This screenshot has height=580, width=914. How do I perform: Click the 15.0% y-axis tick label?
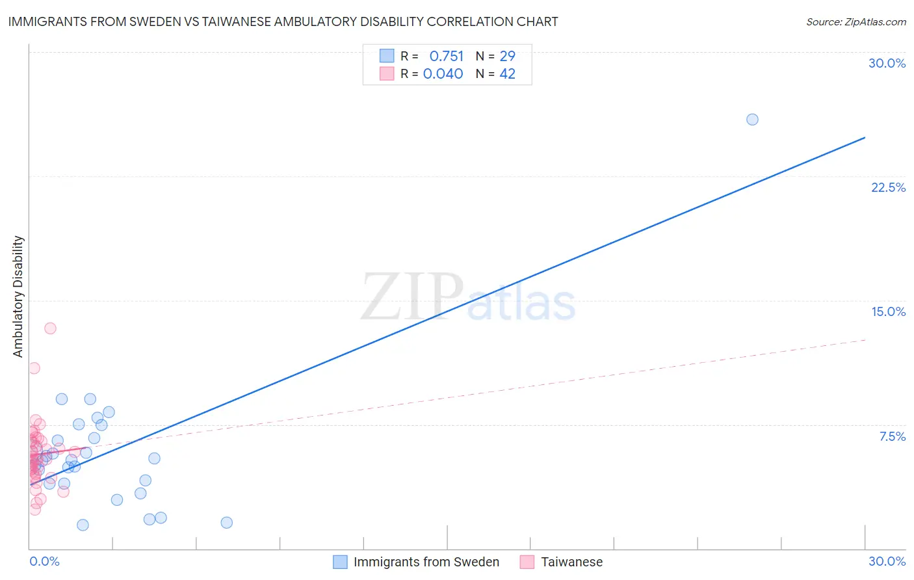(x=888, y=311)
